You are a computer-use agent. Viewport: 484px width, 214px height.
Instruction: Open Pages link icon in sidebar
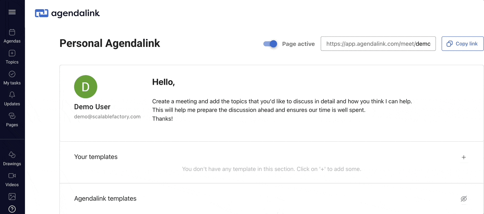tap(12, 116)
